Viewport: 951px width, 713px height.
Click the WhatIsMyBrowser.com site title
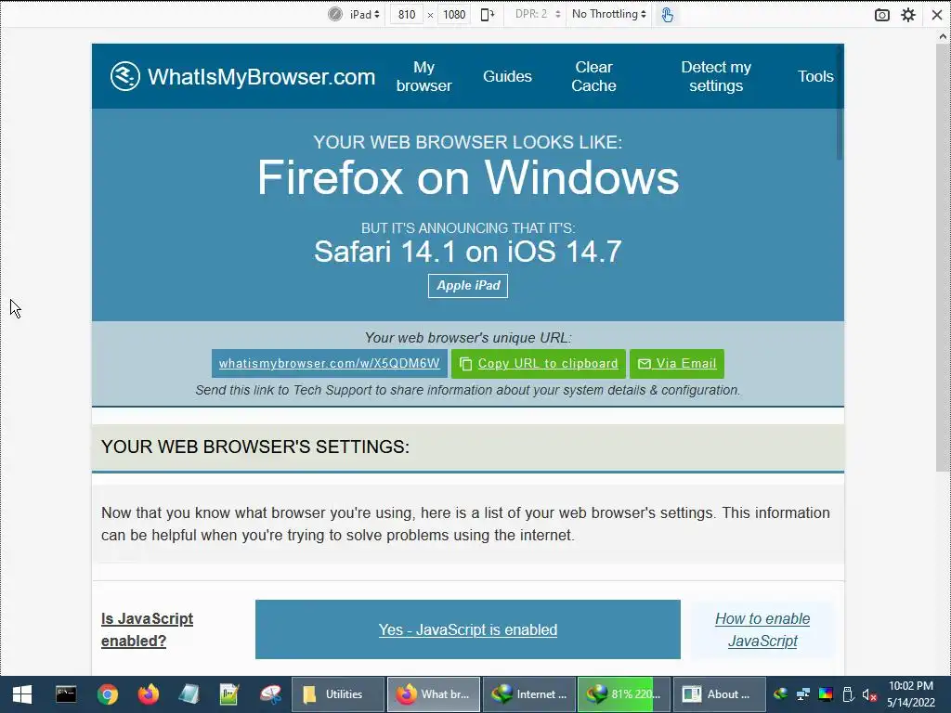pos(261,77)
